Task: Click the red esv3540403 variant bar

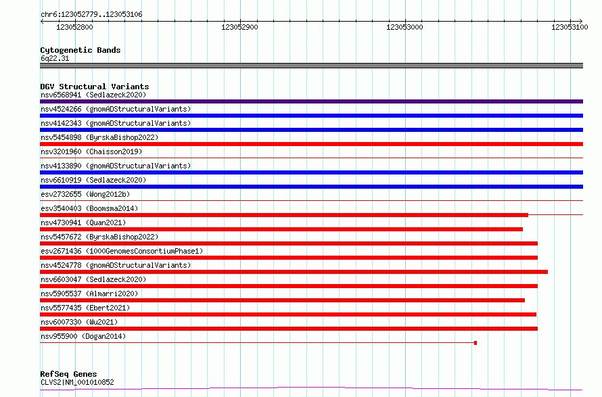Action: click(284, 215)
